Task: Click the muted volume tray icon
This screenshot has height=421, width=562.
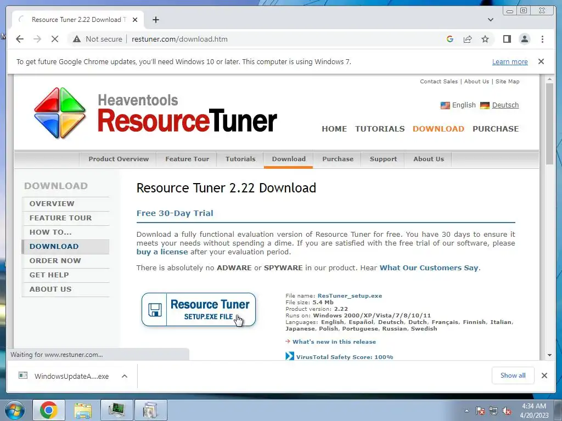Action: [507, 411]
